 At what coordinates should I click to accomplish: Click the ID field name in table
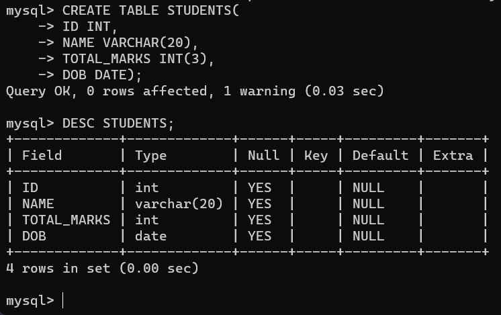pyautogui.click(x=30, y=187)
